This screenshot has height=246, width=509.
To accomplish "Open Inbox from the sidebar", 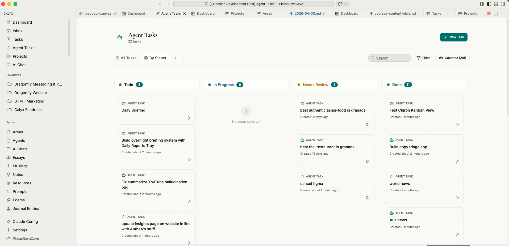I will 18,31.
